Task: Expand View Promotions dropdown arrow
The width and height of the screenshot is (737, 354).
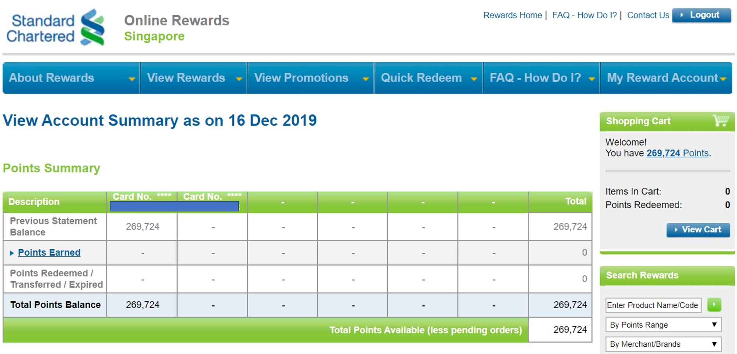Action: point(366,79)
